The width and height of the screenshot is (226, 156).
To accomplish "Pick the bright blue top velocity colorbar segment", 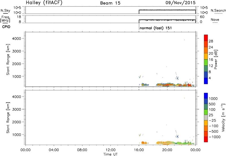I will [x=206, y=96].
